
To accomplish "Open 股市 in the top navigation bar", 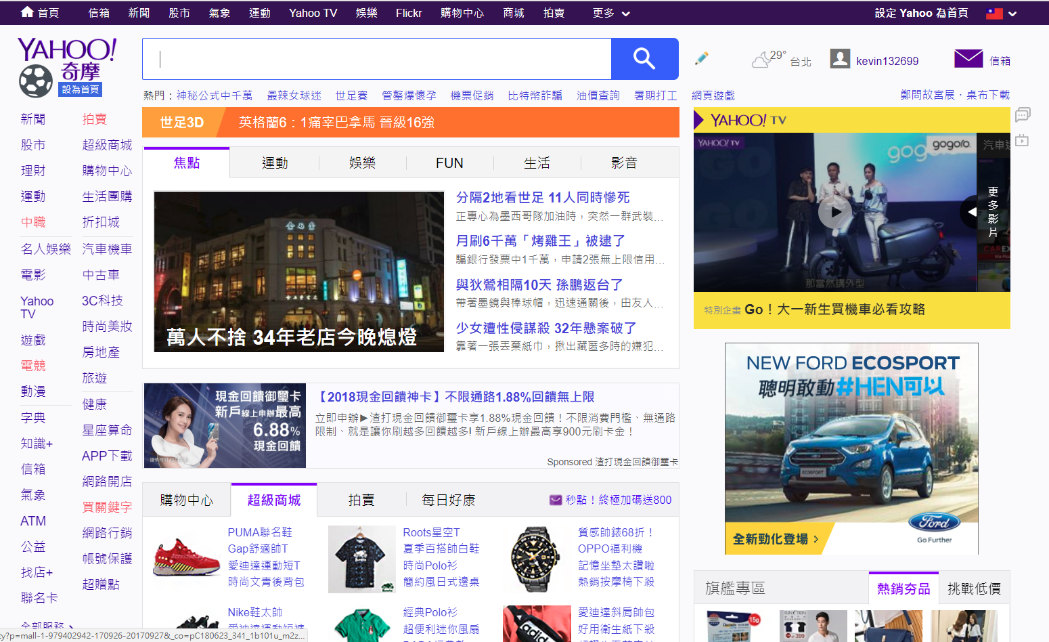I will [179, 13].
